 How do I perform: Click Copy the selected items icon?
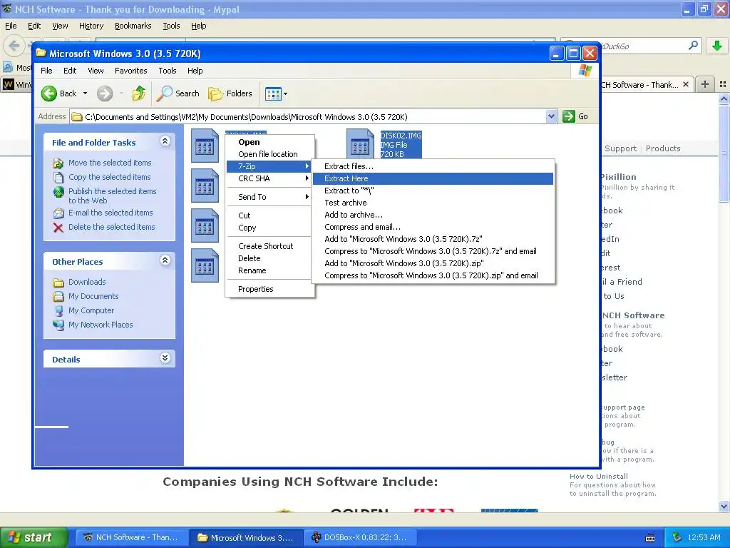click(58, 178)
